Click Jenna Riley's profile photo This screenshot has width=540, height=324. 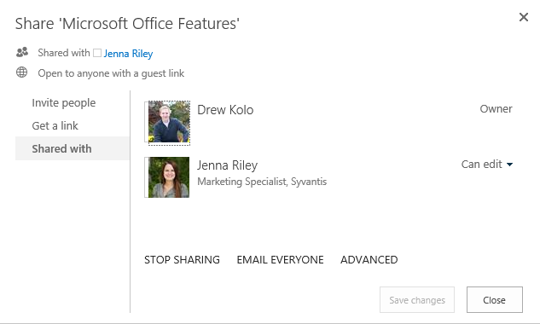point(169,177)
